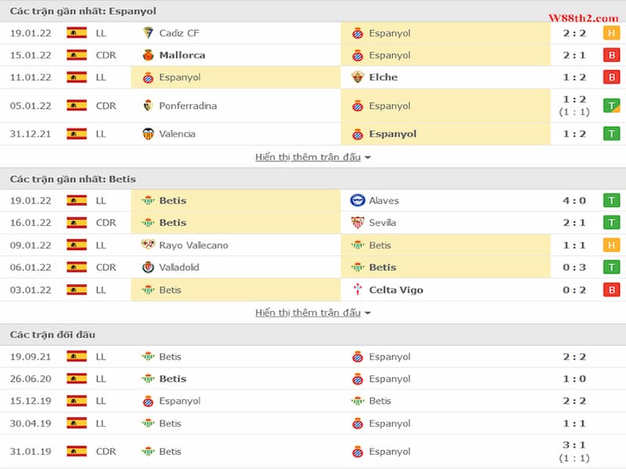
Task: Click the H result badge on Cadiz CF row
Action: click(611, 33)
